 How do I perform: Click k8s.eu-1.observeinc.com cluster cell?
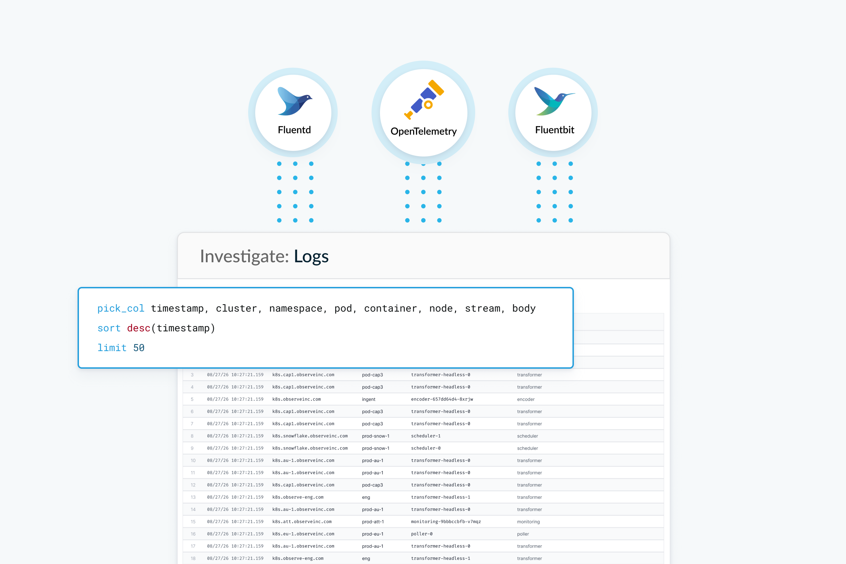coord(303,534)
